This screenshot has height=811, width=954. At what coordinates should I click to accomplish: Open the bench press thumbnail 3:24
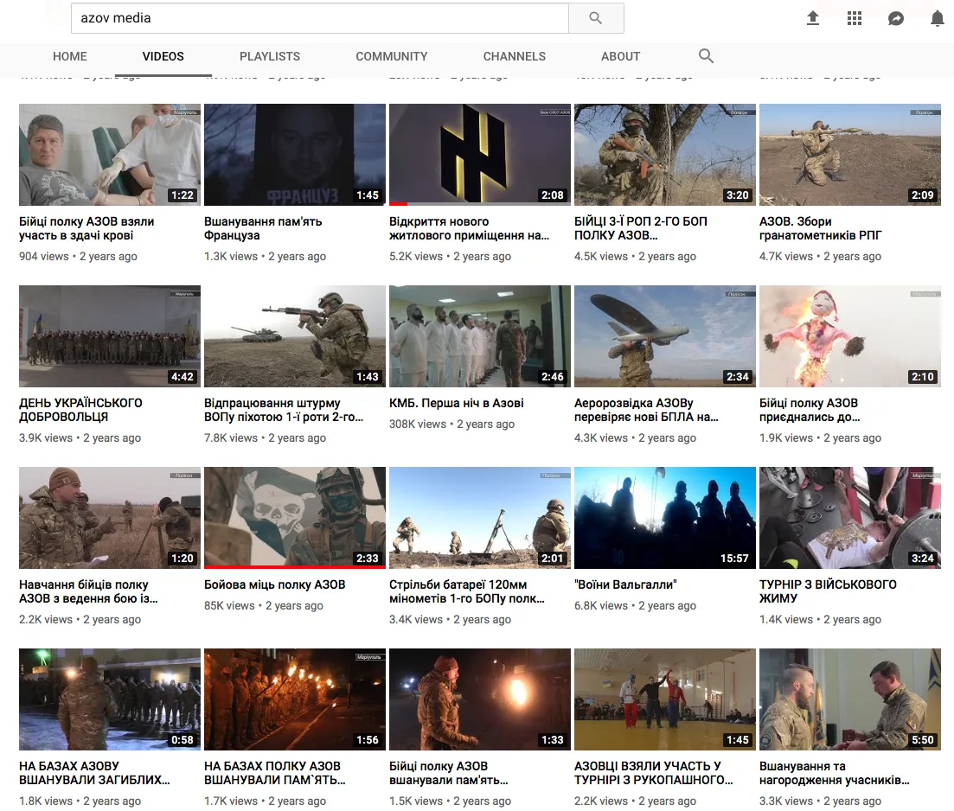point(850,518)
